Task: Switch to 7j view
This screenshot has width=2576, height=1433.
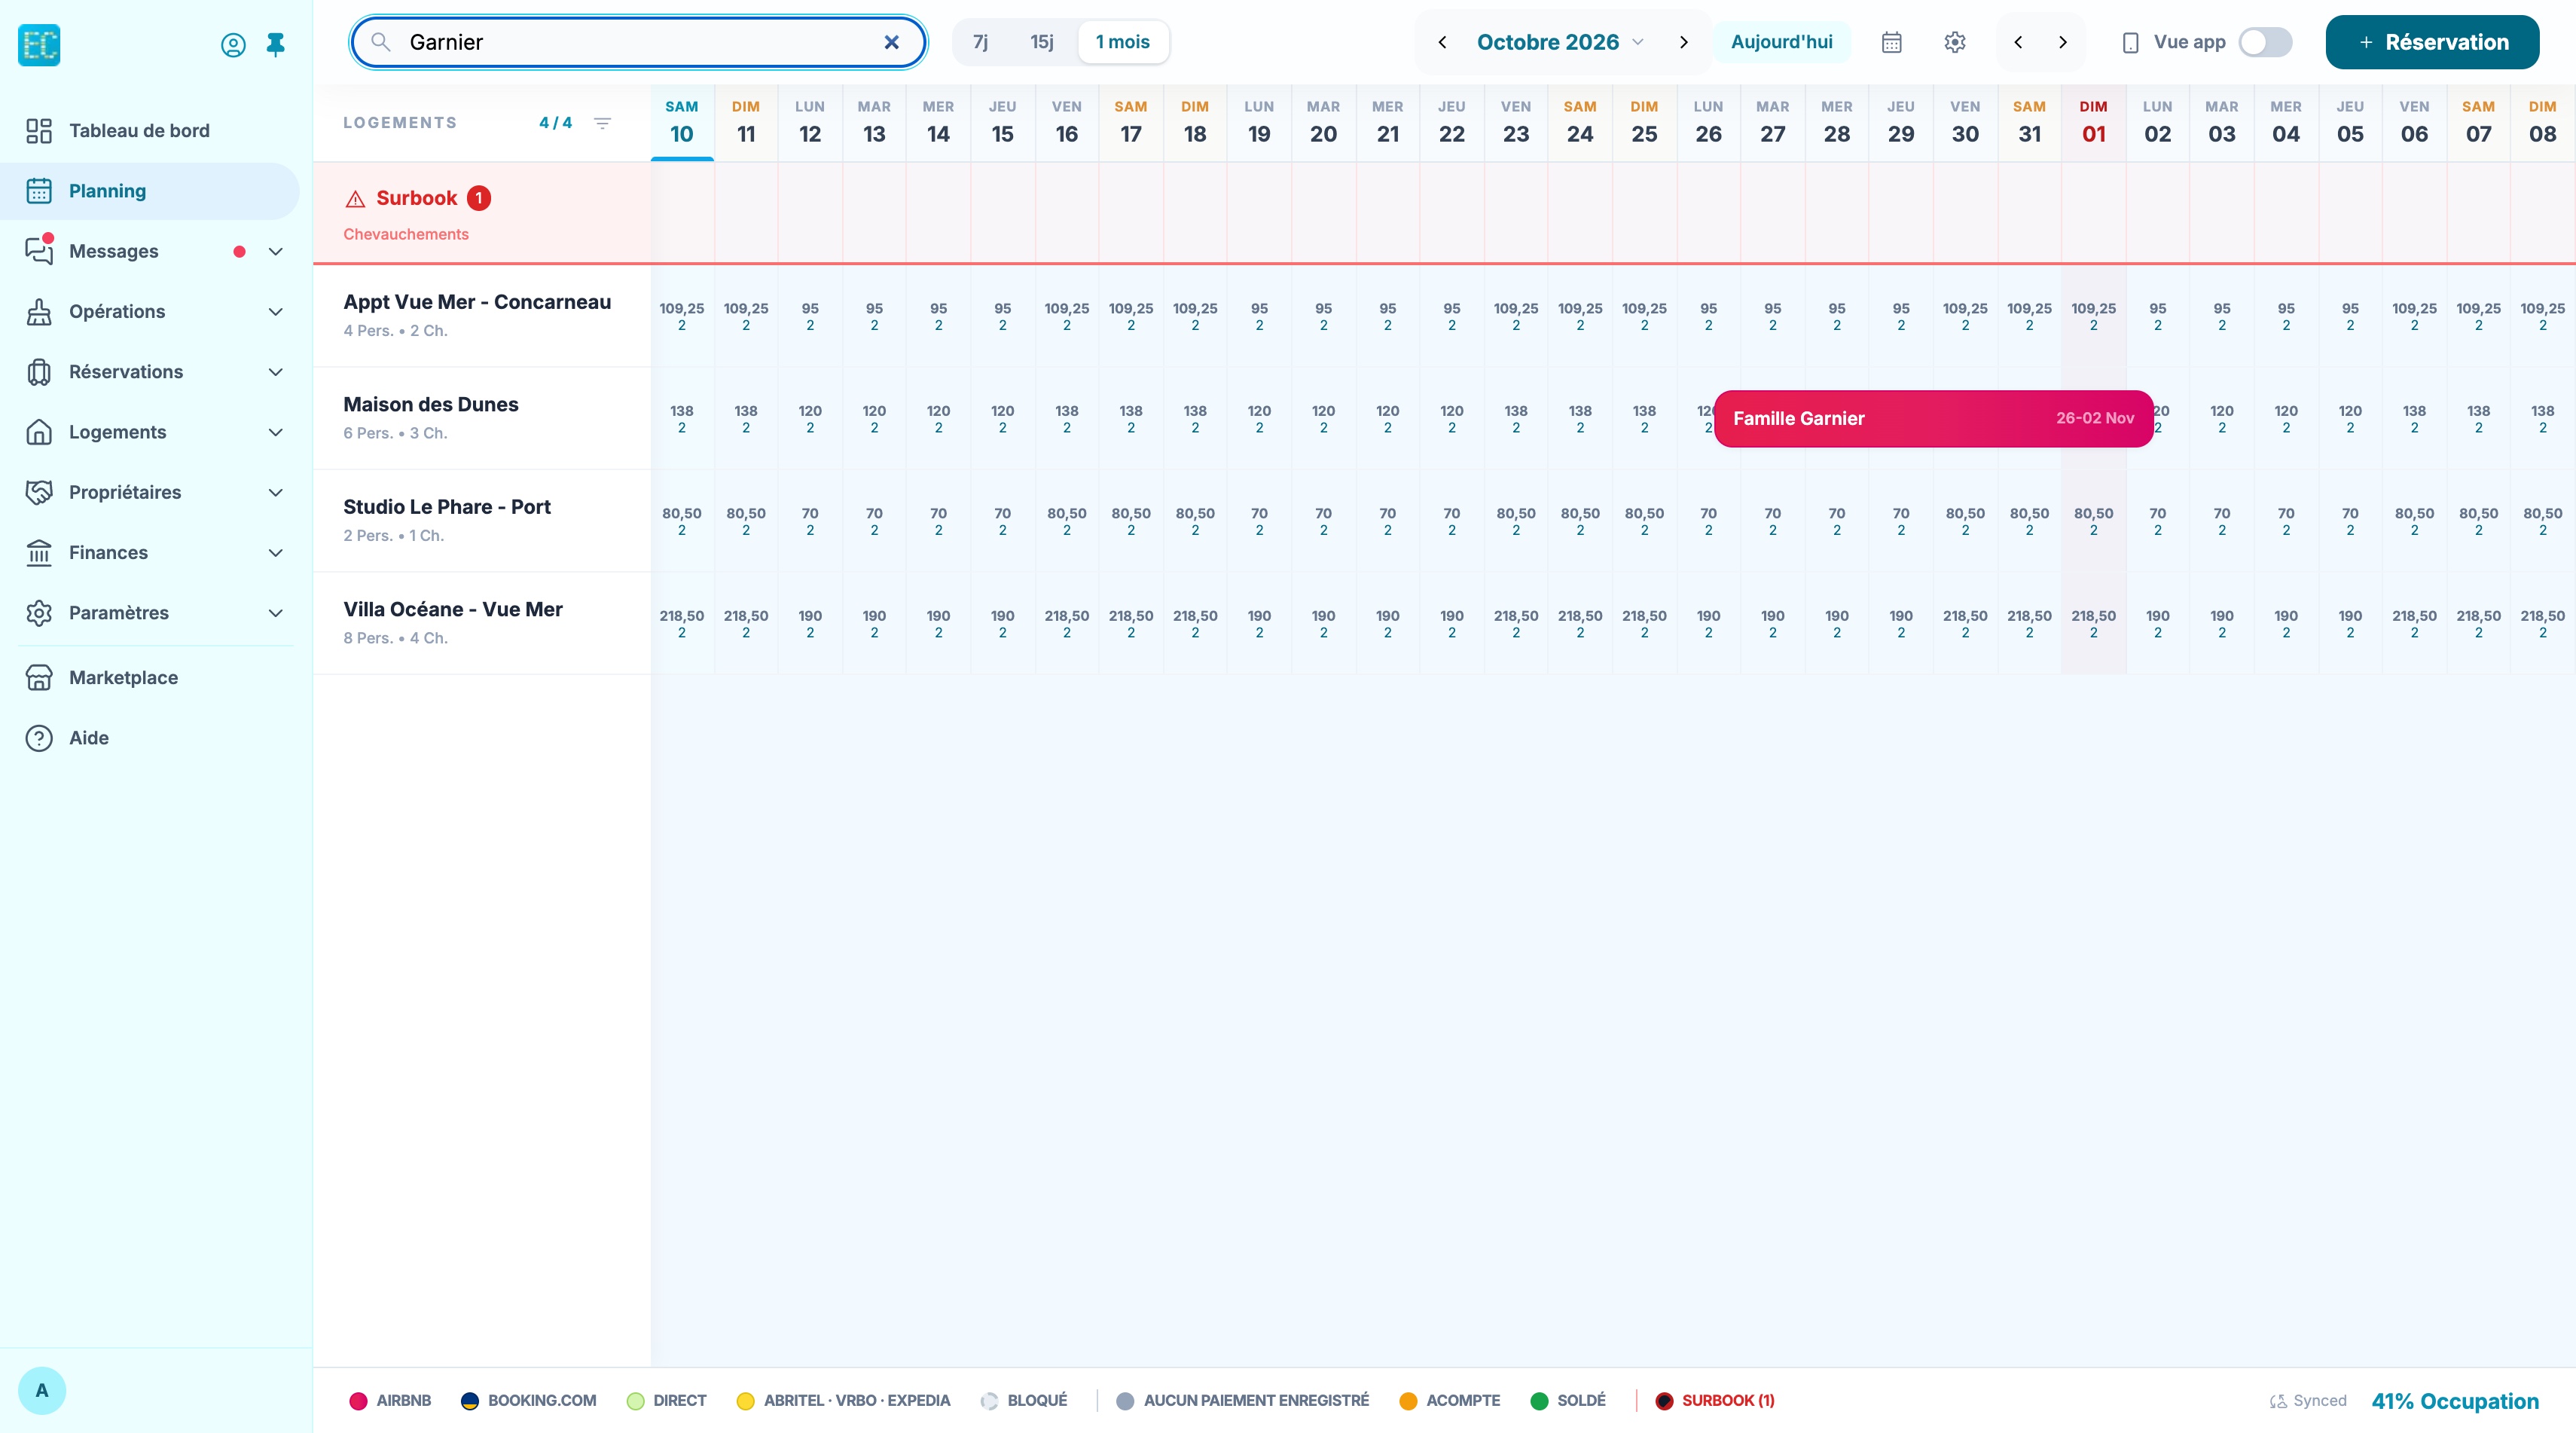Action: coord(980,42)
